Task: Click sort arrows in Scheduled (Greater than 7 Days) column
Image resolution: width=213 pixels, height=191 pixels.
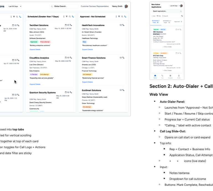Action: pyautogui.click(x=64, y=17)
